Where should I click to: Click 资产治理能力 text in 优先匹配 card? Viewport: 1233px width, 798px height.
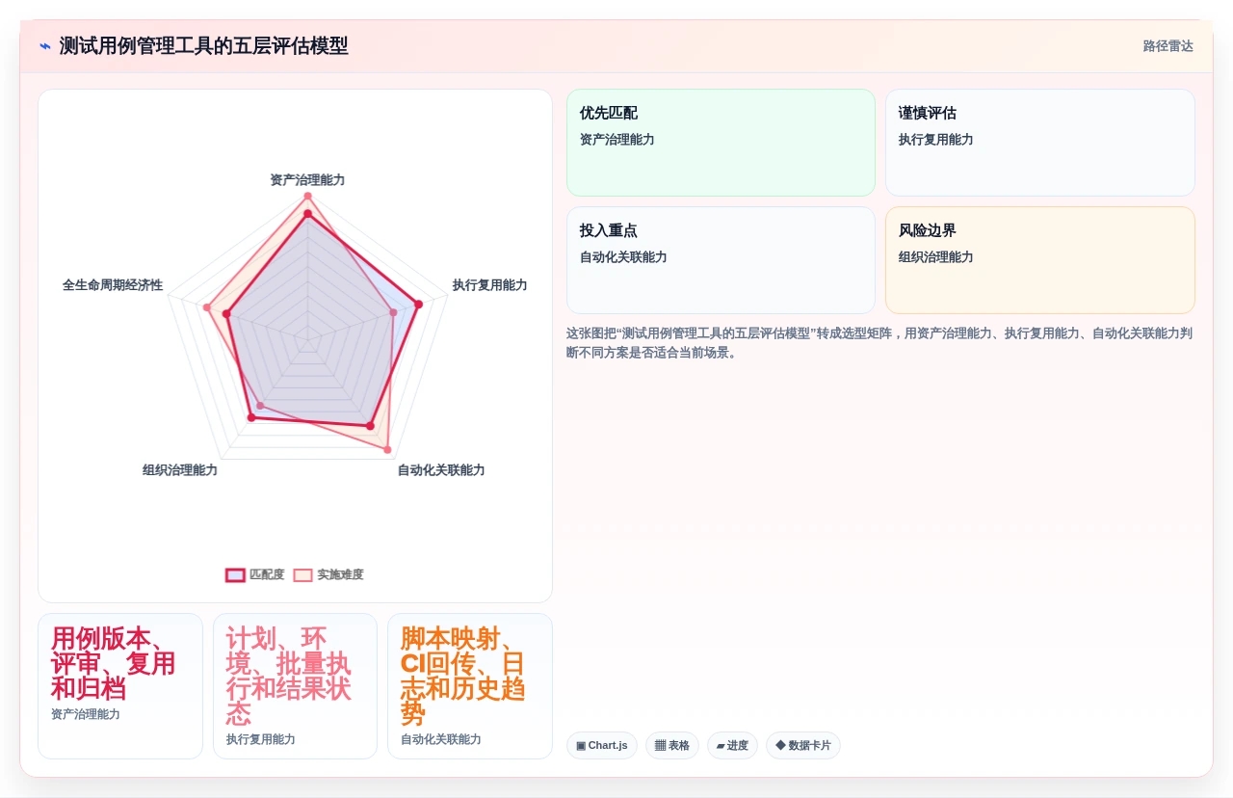pos(616,140)
